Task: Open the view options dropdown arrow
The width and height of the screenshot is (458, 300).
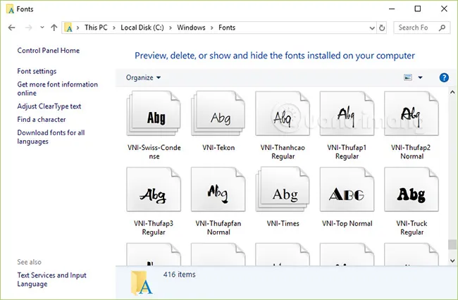Action: 420,77
